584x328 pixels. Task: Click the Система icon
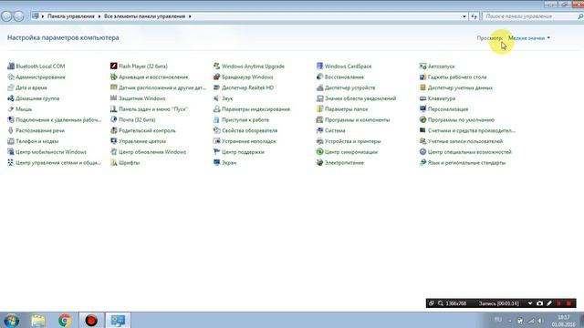pyautogui.click(x=319, y=130)
